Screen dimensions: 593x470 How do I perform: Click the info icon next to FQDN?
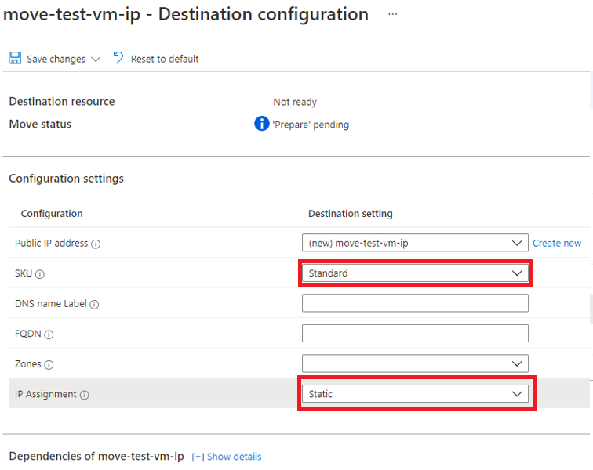(49, 334)
